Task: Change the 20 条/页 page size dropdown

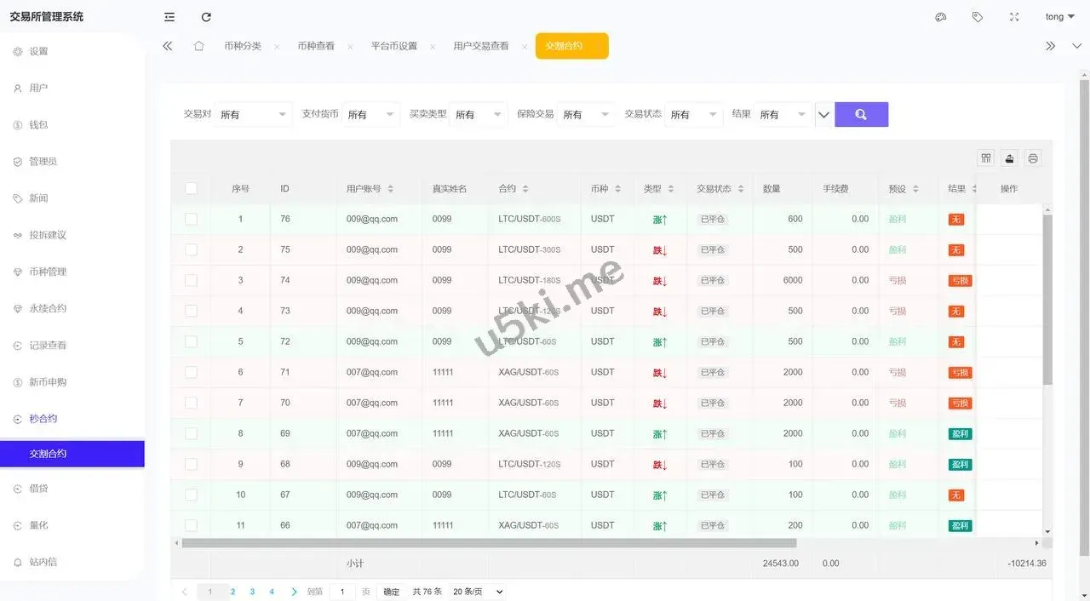Action: (x=478, y=592)
